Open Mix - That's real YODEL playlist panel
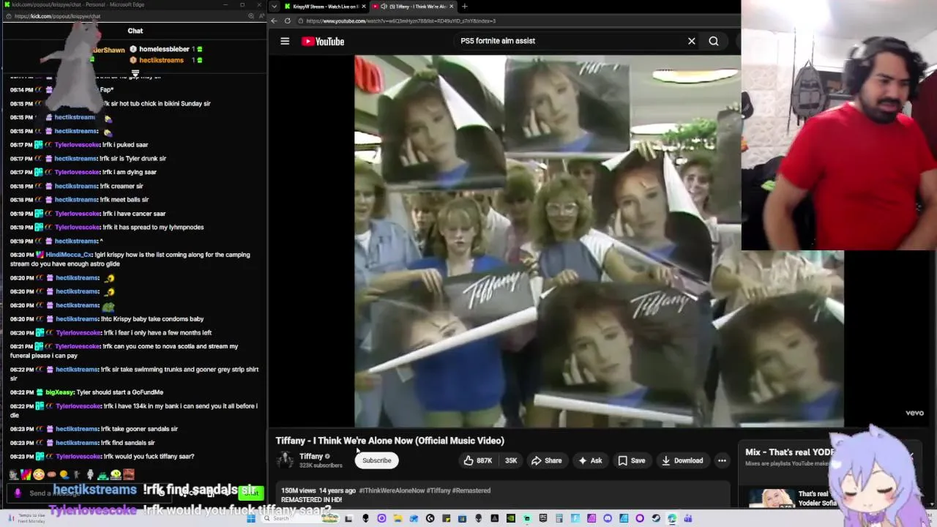Screen dimensions: 937x527 789,452
